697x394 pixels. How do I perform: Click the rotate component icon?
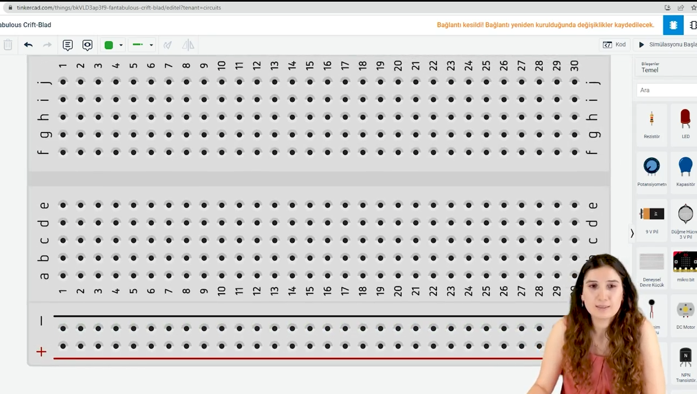[168, 45]
